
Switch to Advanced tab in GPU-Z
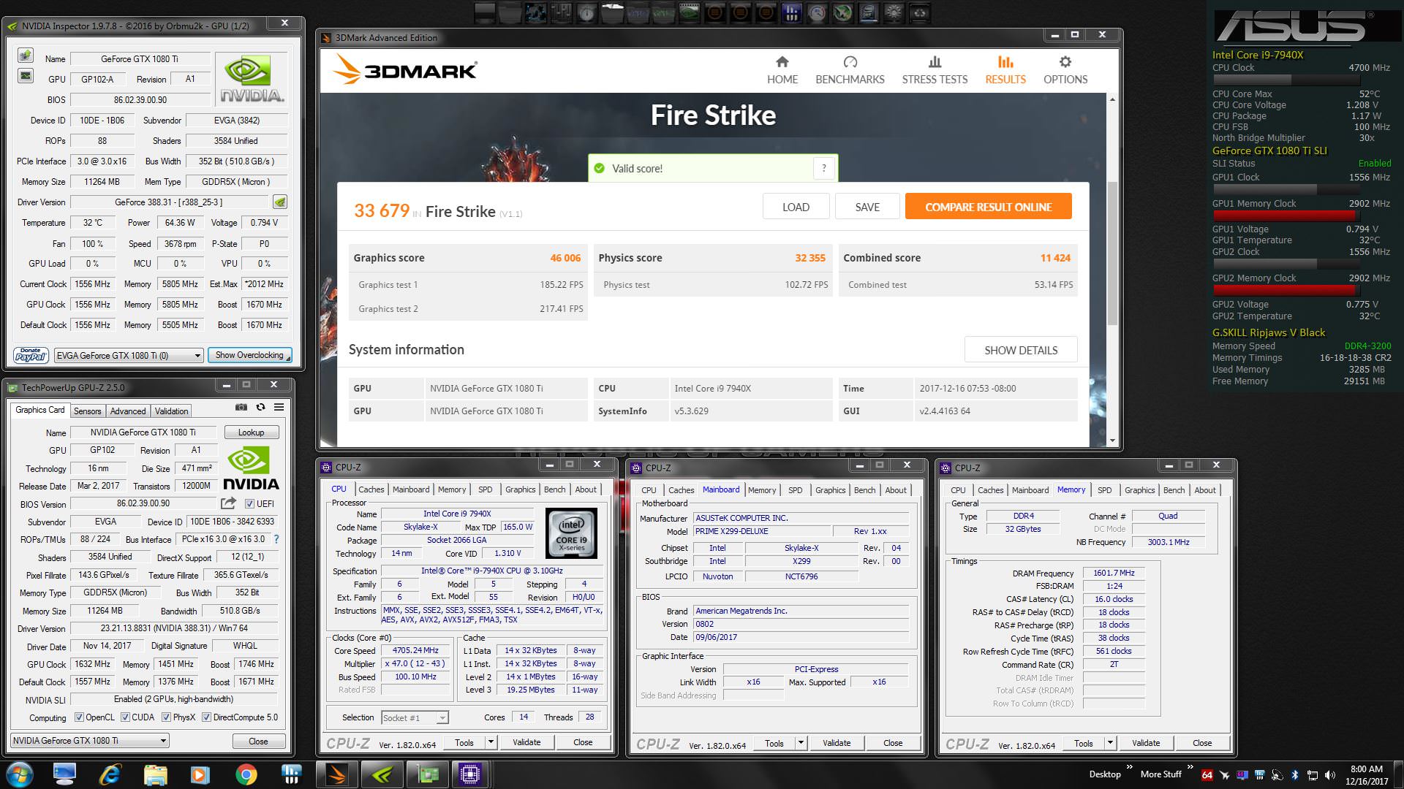(x=128, y=411)
